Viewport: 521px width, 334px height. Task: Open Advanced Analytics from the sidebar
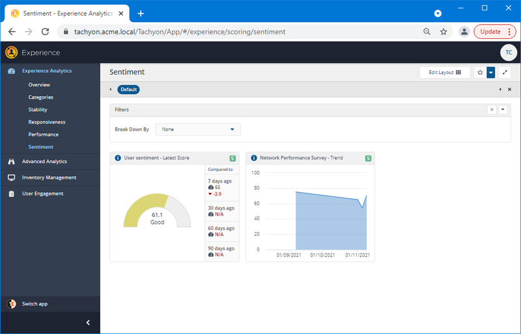(x=44, y=161)
